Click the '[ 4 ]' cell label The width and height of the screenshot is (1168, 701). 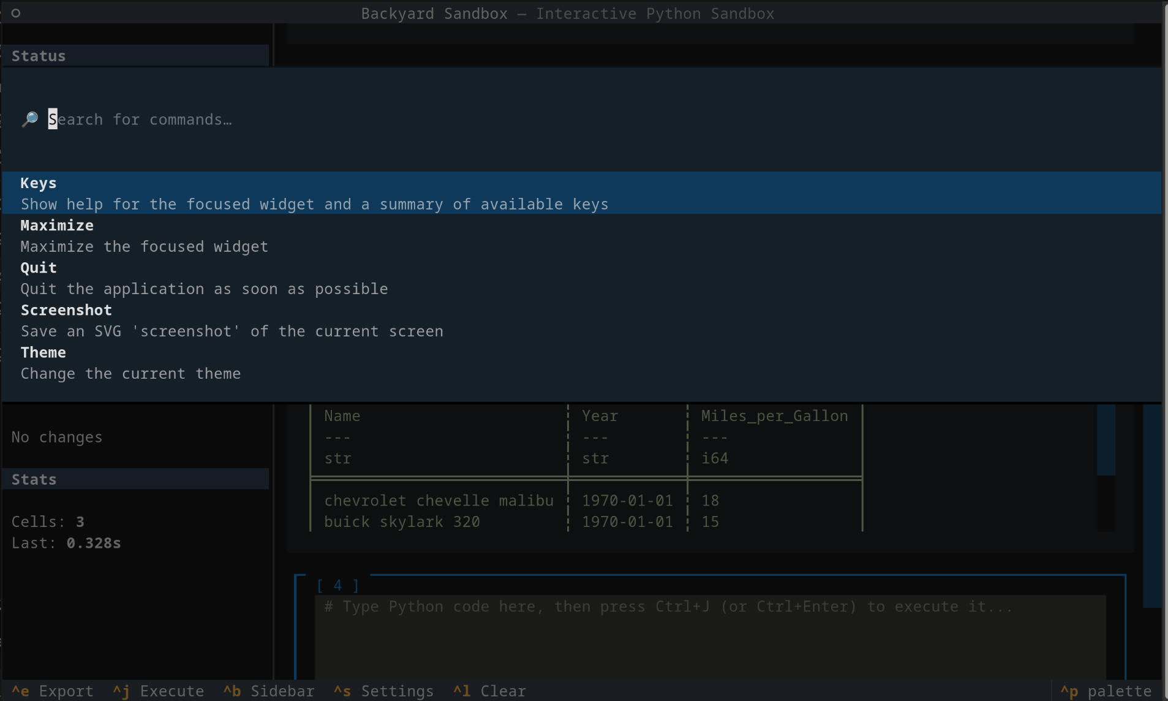tap(337, 585)
